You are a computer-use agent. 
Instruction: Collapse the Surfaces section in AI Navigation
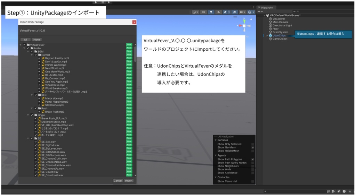point(216,140)
